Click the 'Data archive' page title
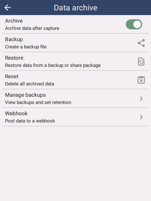This screenshot has height=201, width=151. 75,8
